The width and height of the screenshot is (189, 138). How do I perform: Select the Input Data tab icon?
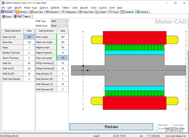click(31, 12)
